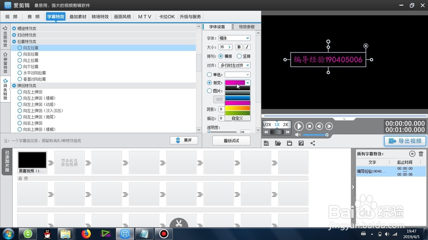Screen dimensions: 428x240
Task: Pick the blue gradient swatch
Action: click(238, 98)
